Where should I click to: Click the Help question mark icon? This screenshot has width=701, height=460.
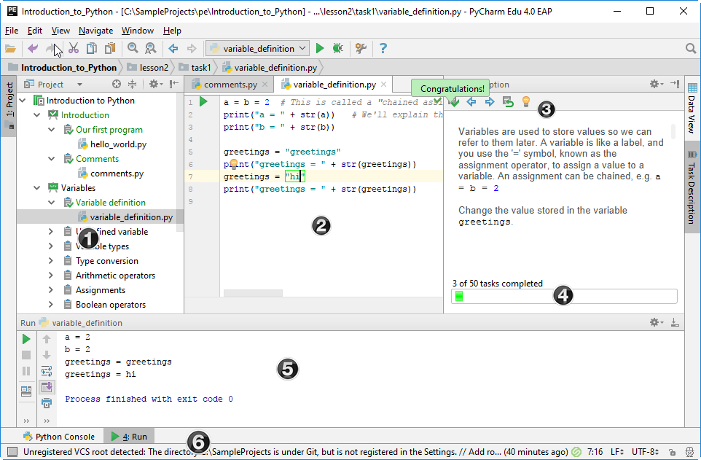[383, 48]
